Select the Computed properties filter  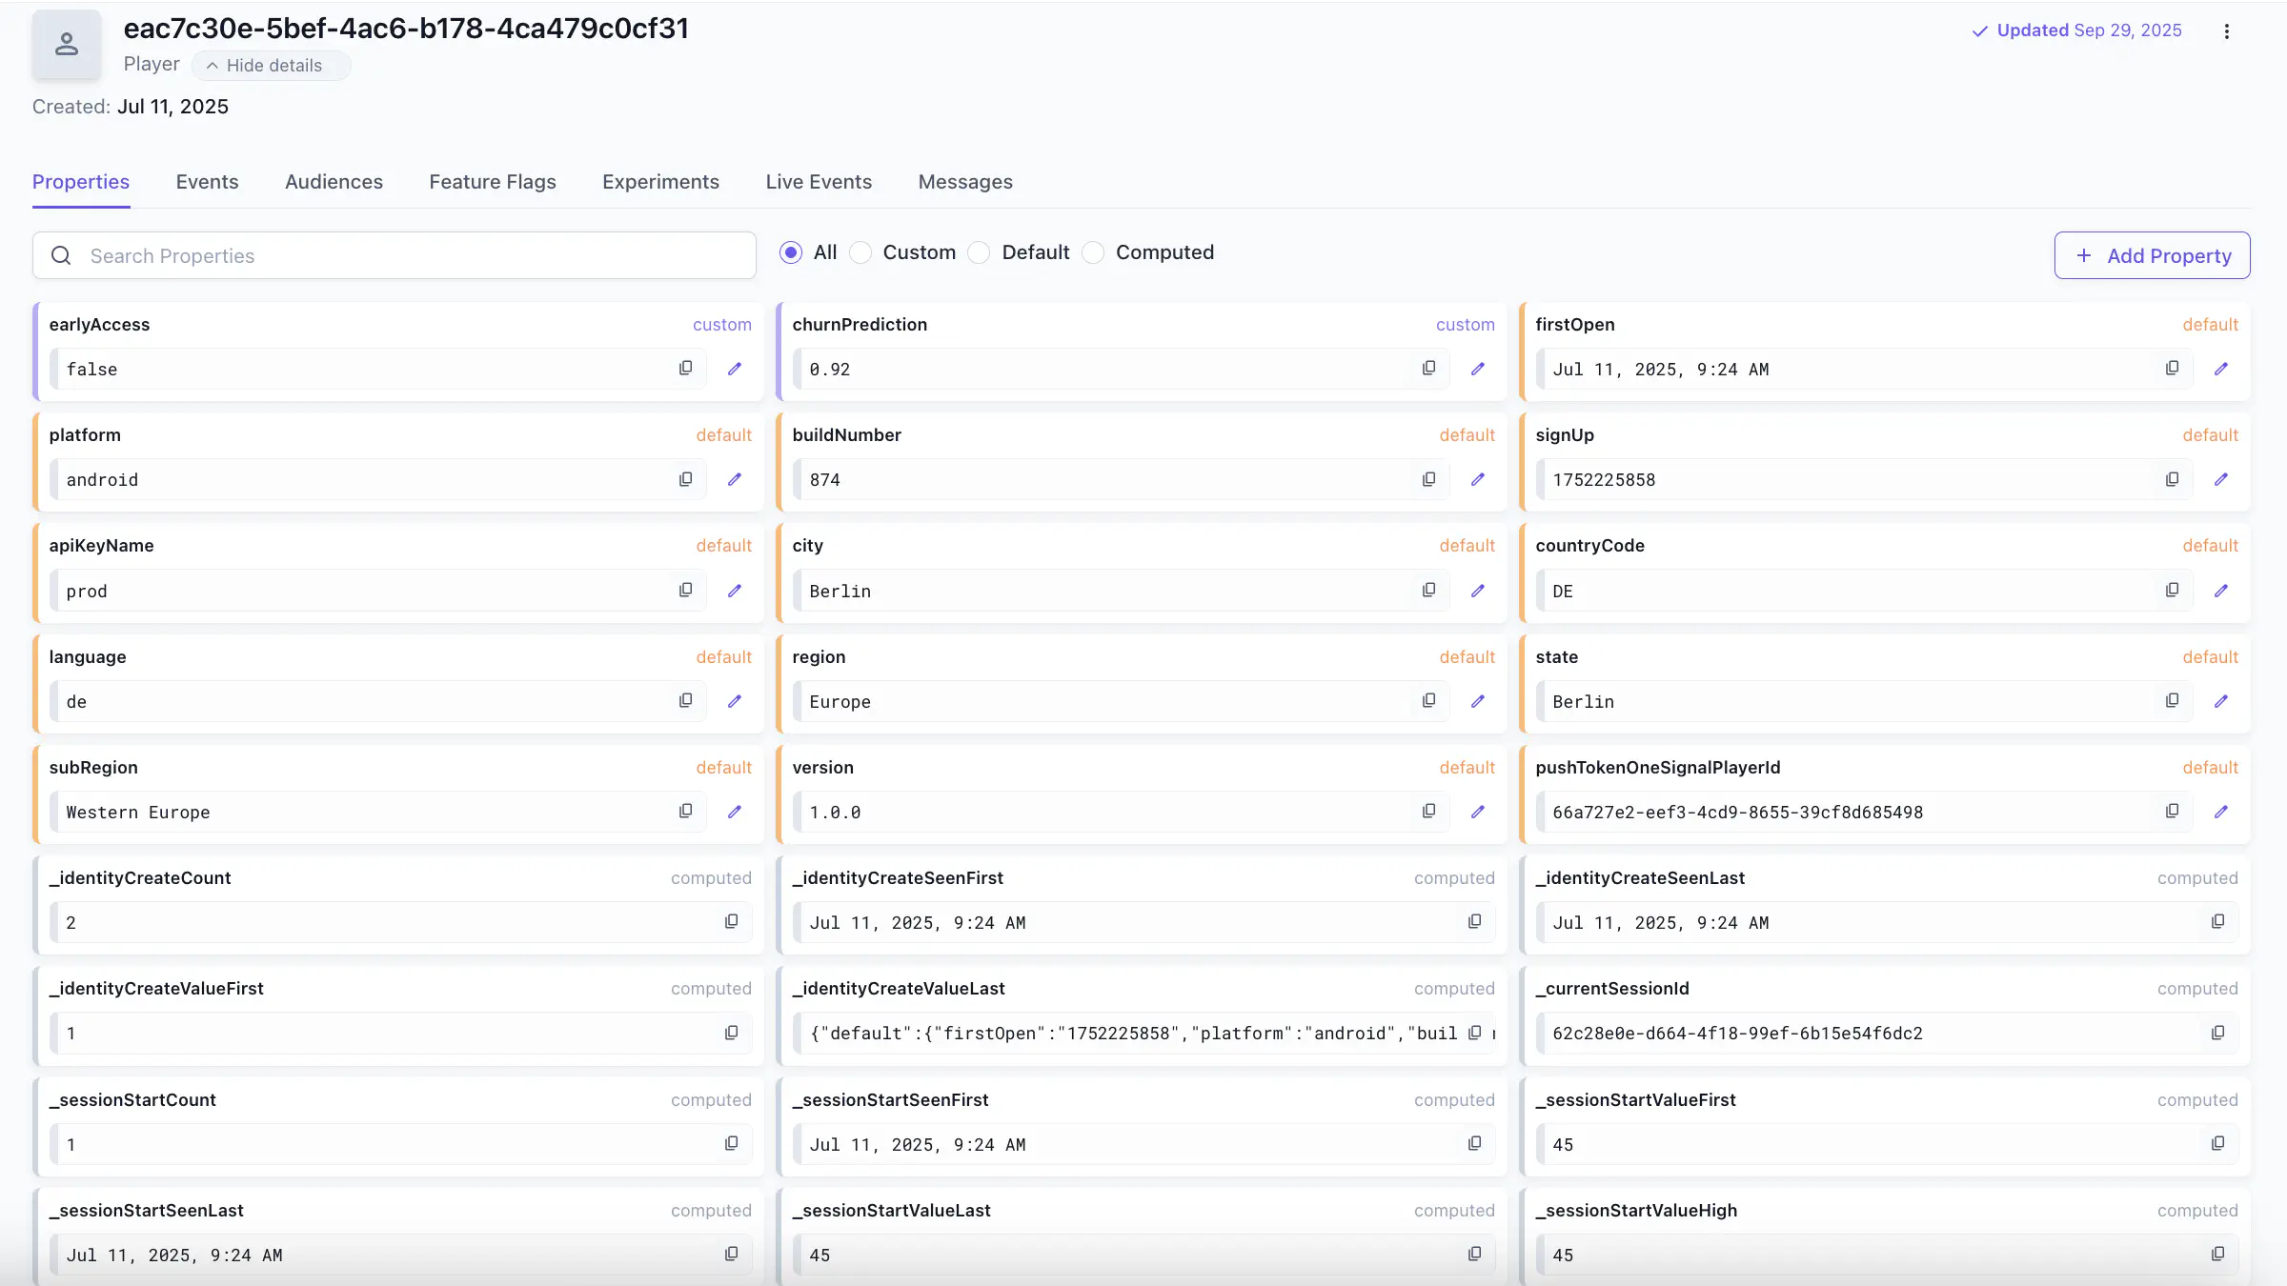[x=1093, y=251]
